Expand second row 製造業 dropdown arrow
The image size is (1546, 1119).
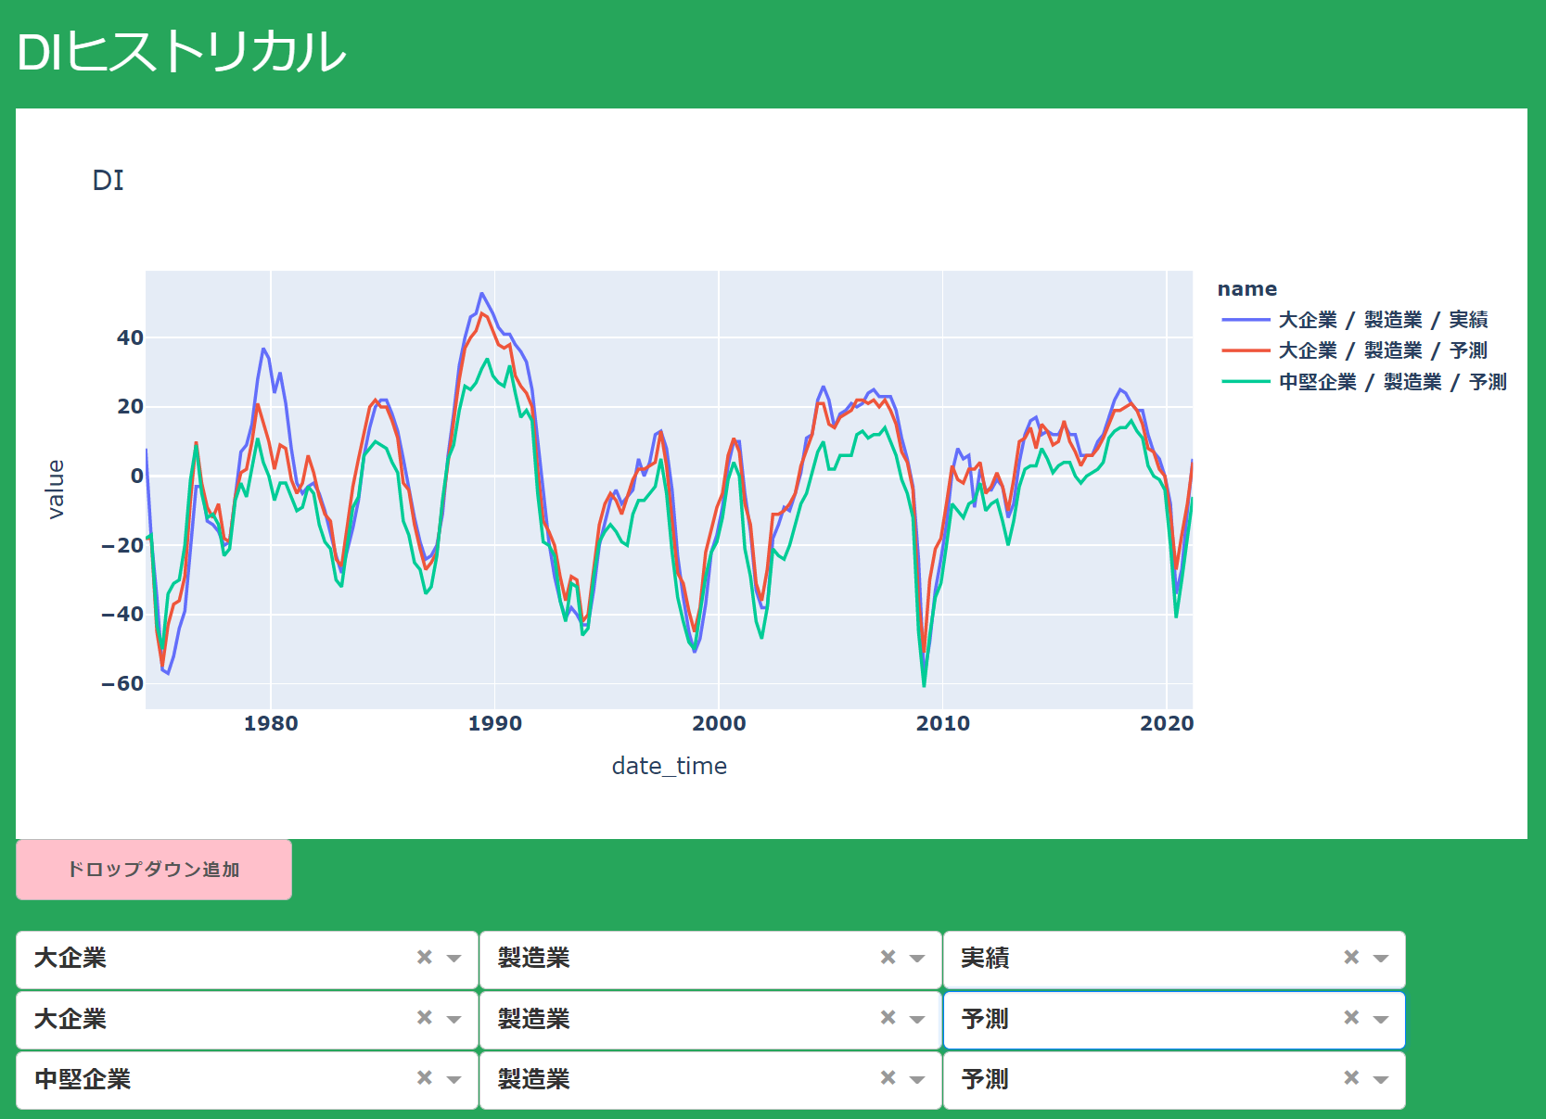[918, 1019]
